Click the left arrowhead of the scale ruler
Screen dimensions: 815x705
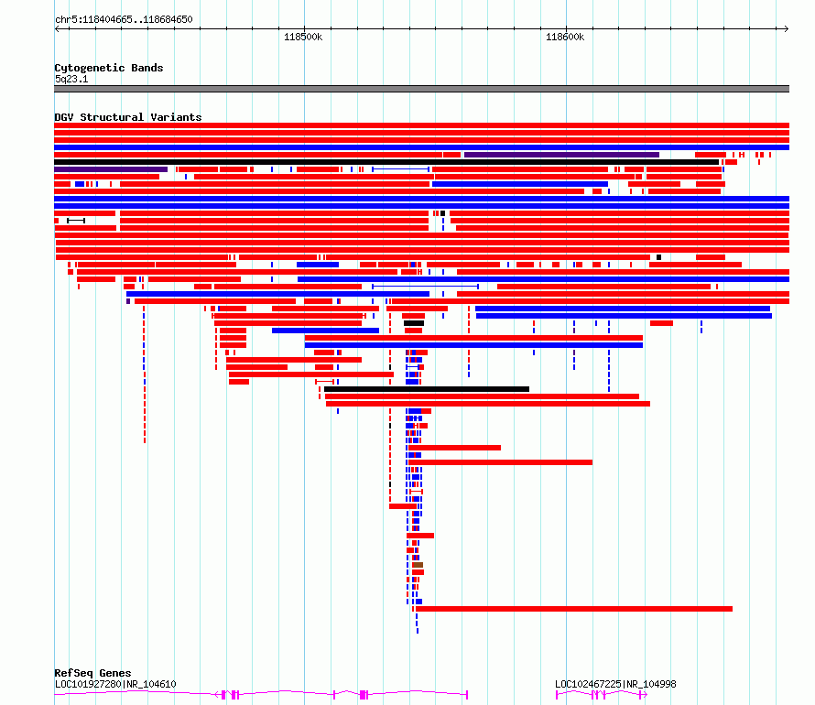[x=57, y=28]
